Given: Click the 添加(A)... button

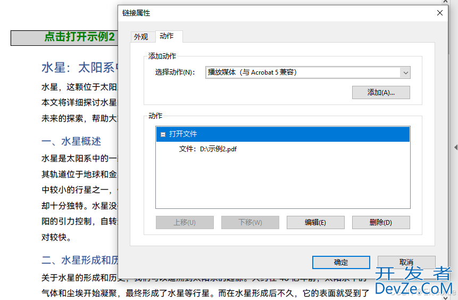Looking at the screenshot, I should click(x=381, y=93).
